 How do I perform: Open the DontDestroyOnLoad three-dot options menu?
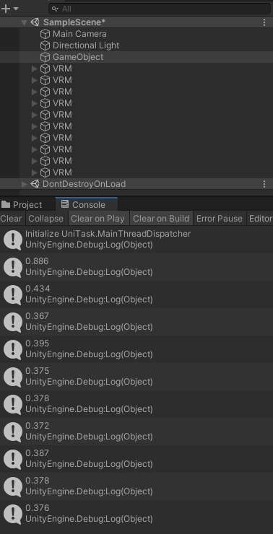pos(264,184)
